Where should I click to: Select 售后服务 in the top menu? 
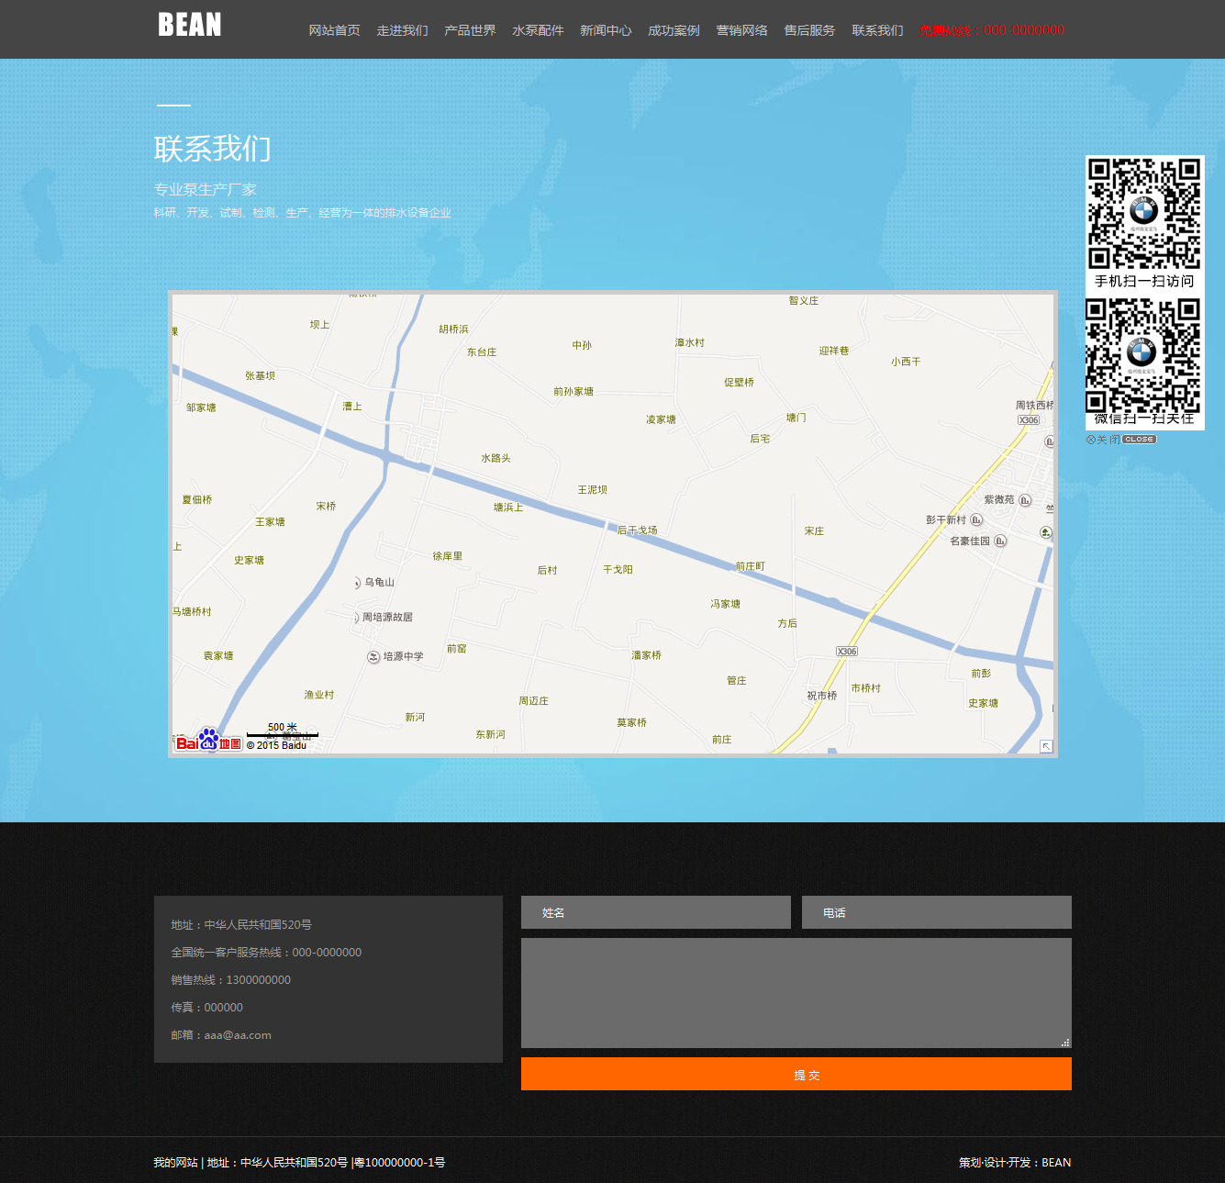point(809,30)
